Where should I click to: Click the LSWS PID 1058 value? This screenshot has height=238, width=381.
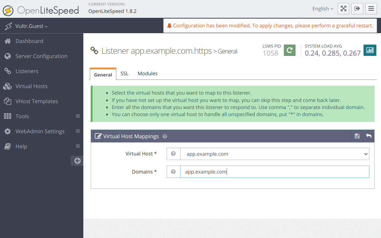click(x=271, y=53)
